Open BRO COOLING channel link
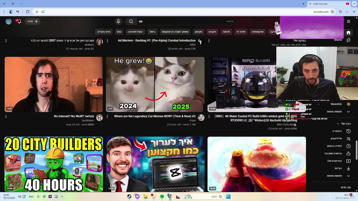This screenshot has width=358, height=201. [285, 125]
